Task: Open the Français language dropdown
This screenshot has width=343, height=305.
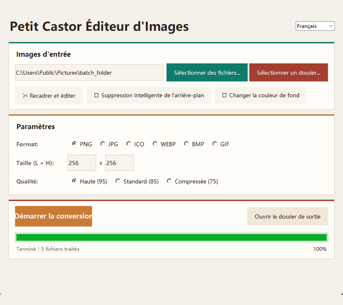Action: [x=315, y=26]
